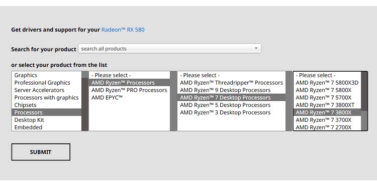Choose AMD Ryzen™ Processors
The image size is (377, 188).
(x=130, y=83)
